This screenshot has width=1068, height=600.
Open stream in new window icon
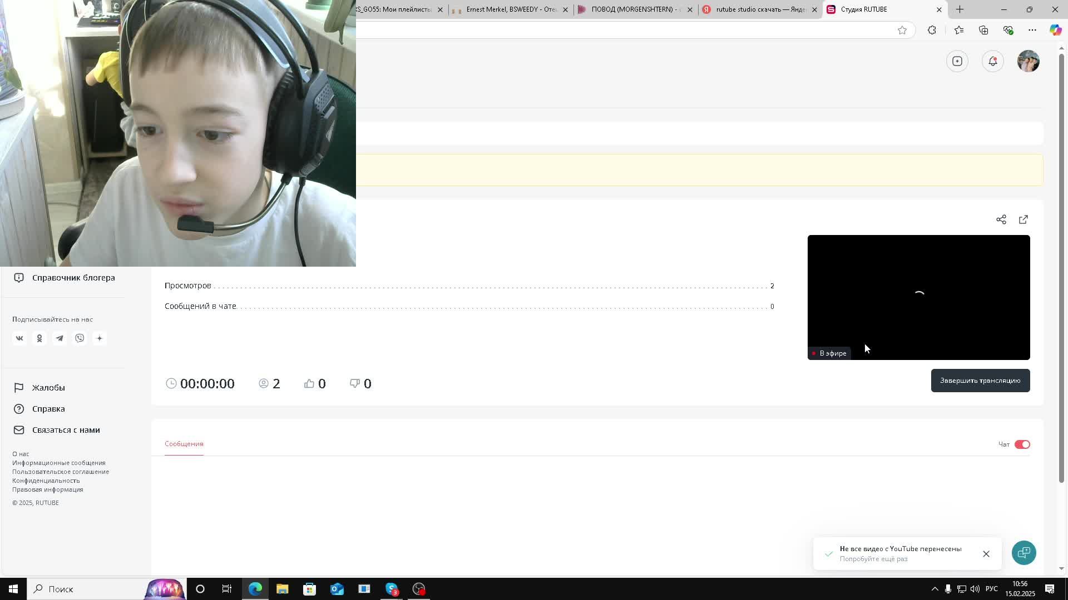[1023, 219]
